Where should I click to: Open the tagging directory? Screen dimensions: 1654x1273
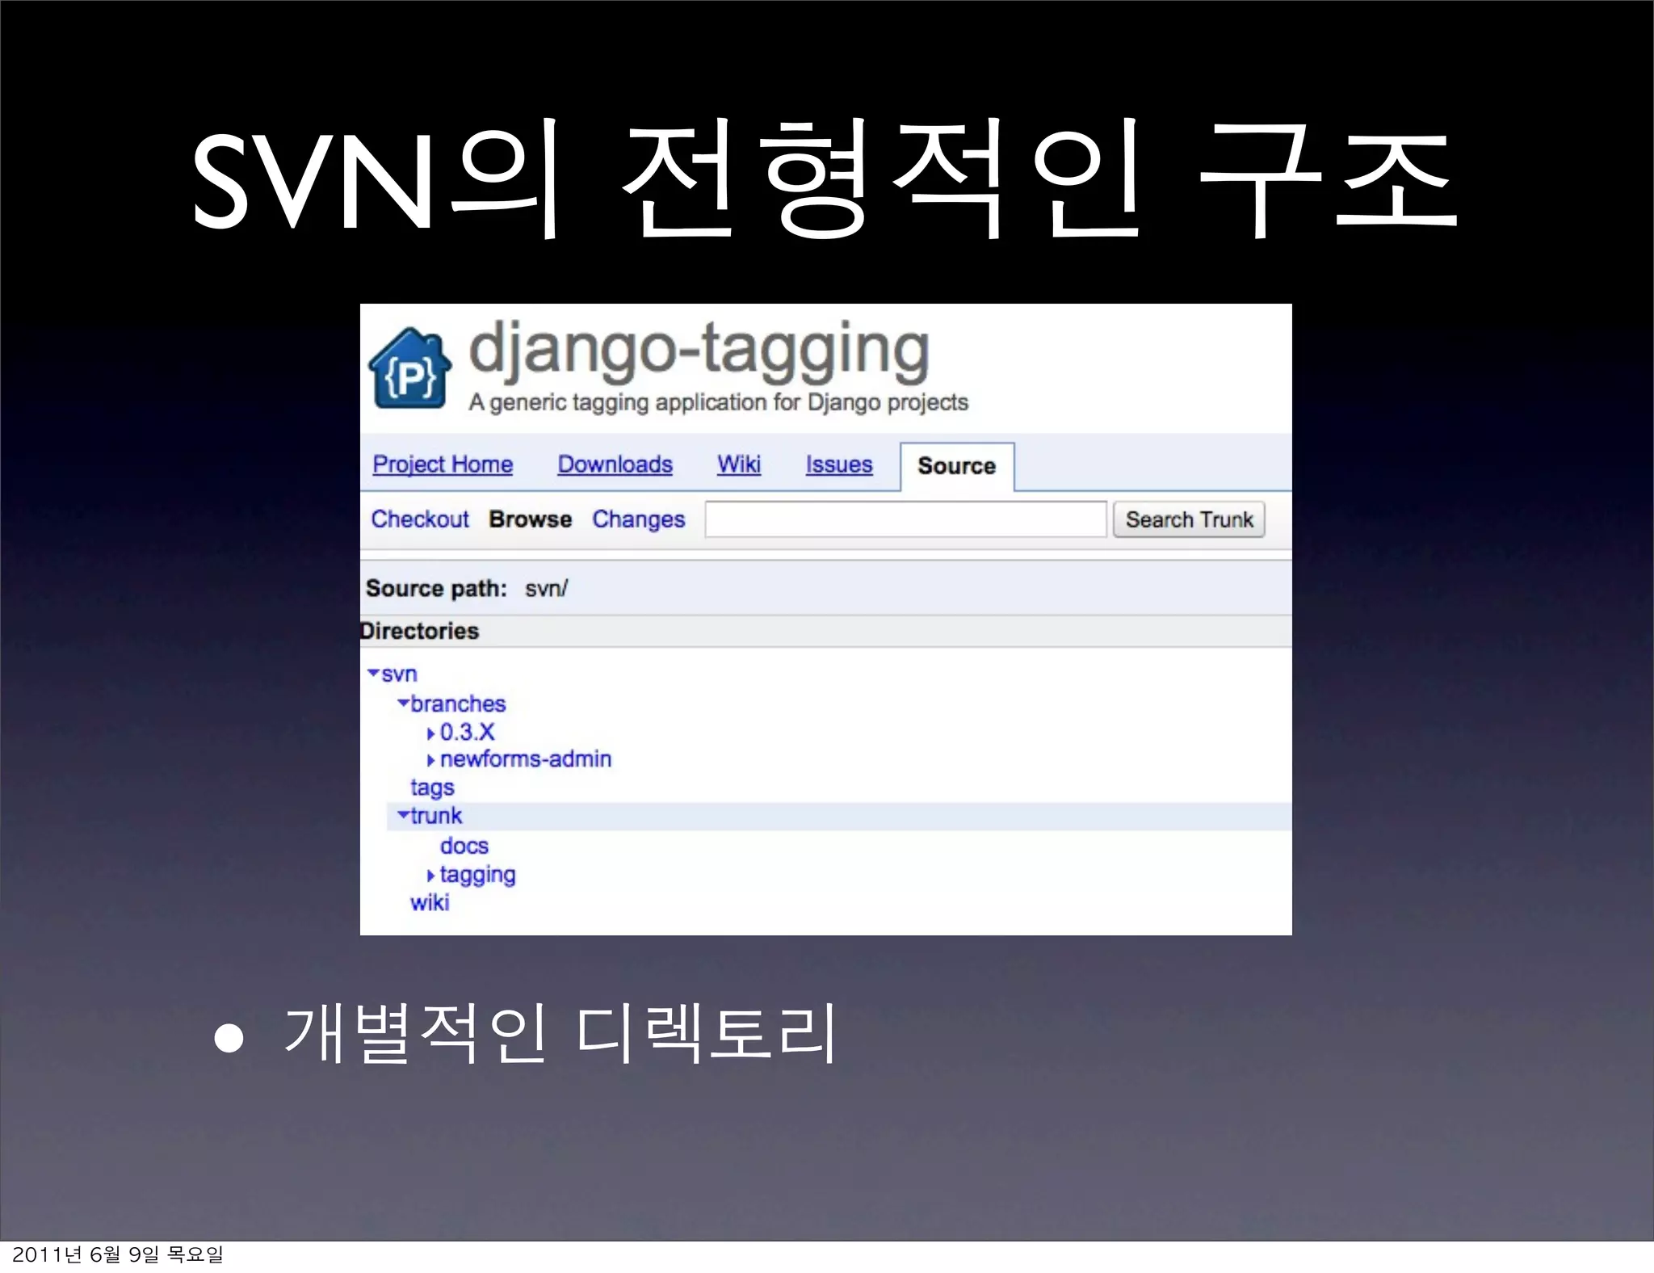(x=477, y=876)
